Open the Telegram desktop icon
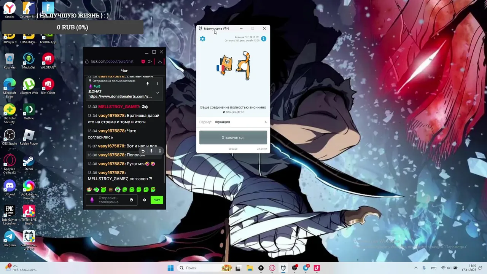 pyautogui.click(x=10, y=239)
